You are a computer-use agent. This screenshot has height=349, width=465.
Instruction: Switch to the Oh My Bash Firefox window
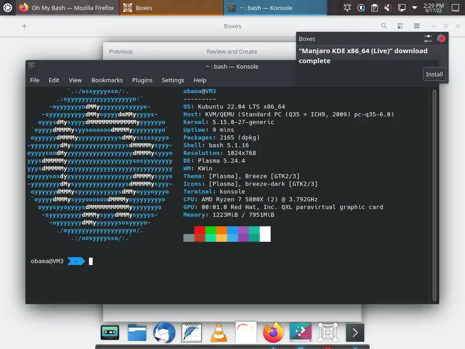pyautogui.click(x=67, y=8)
